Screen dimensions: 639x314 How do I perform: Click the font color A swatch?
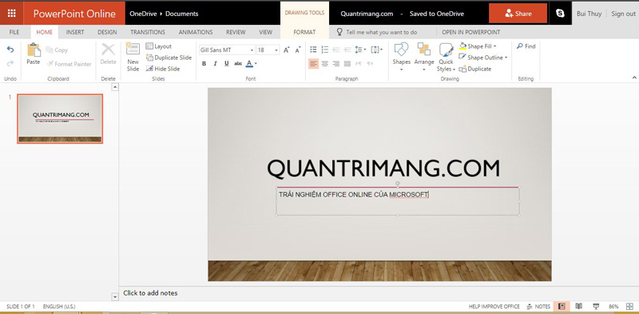pyautogui.click(x=249, y=64)
